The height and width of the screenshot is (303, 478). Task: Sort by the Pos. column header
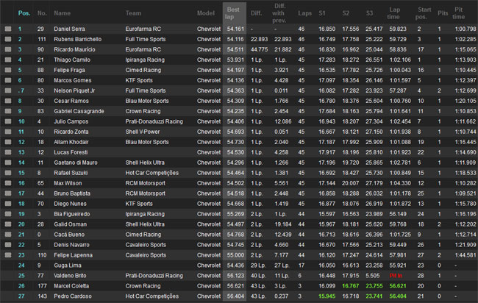point(24,13)
